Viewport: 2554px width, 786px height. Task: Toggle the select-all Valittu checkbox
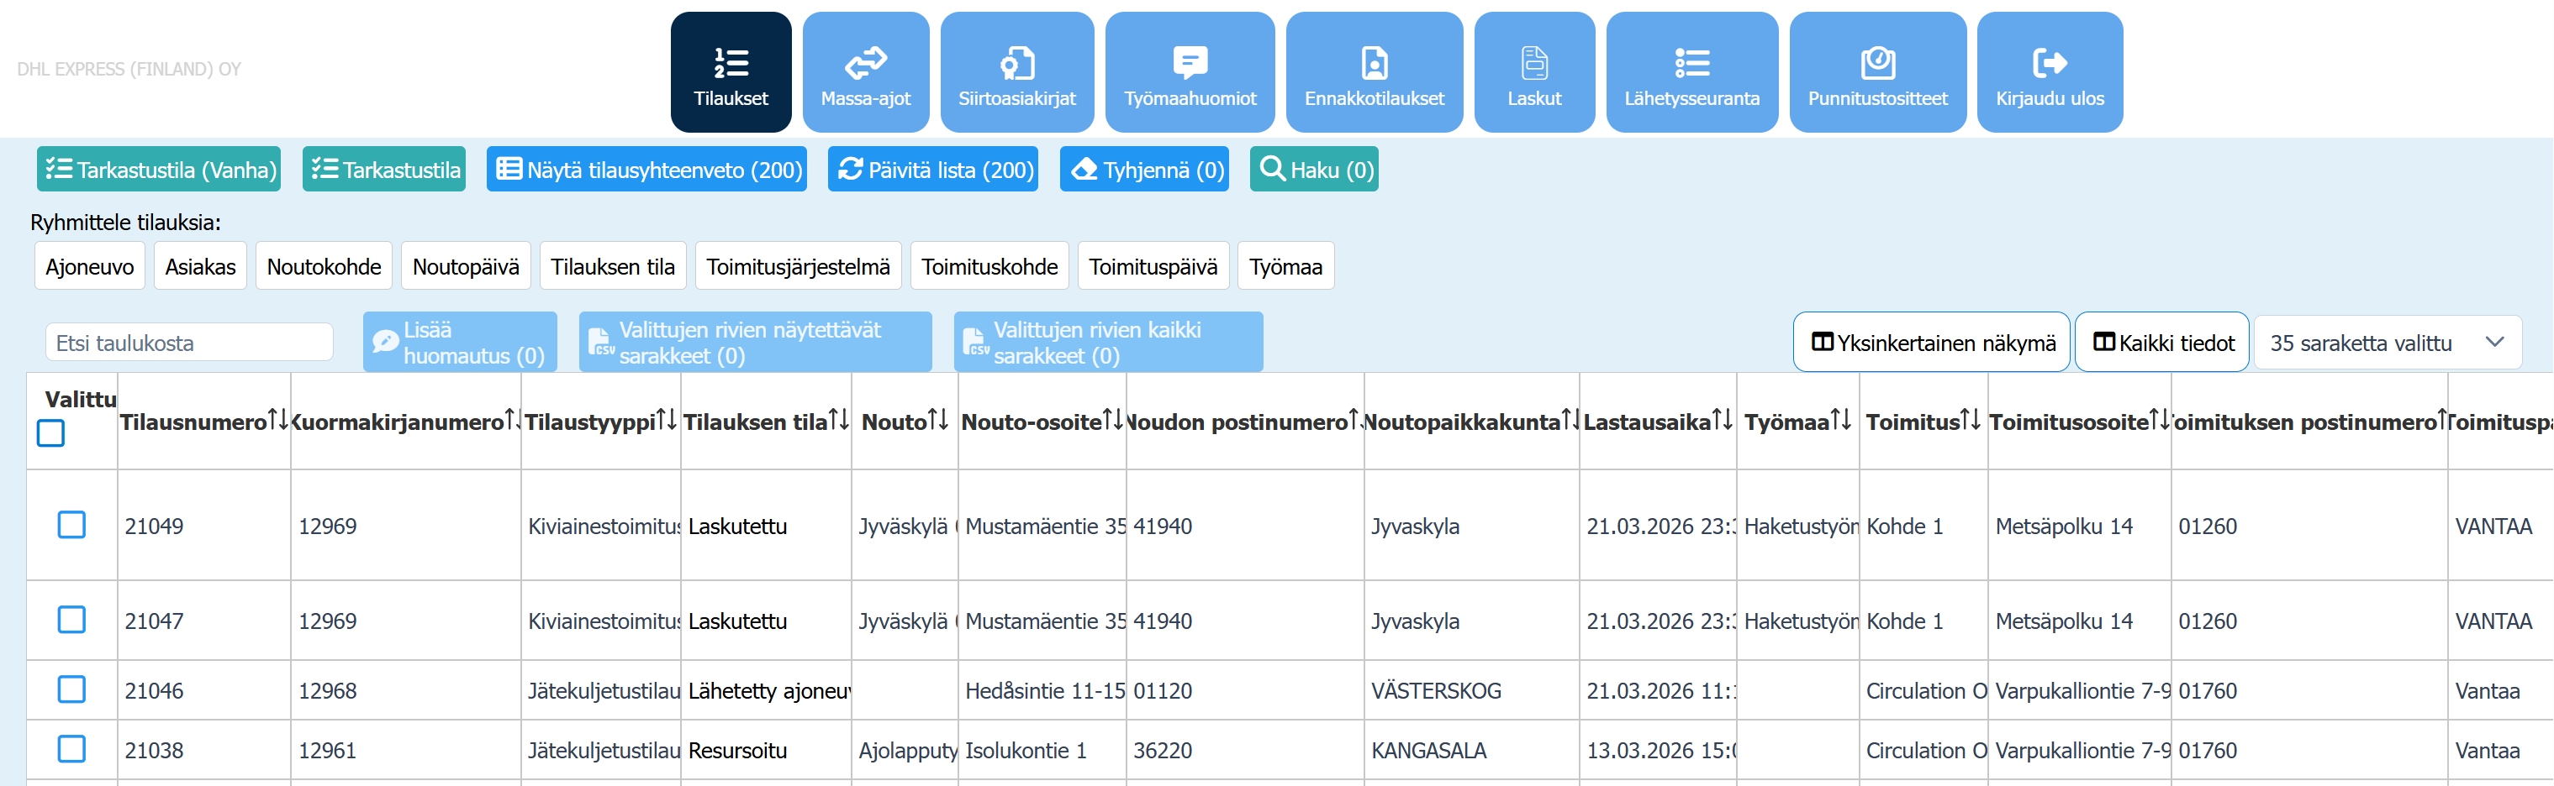pos(50,433)
